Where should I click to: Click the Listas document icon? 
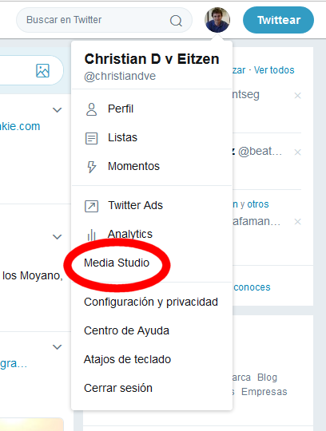[91, 138]
